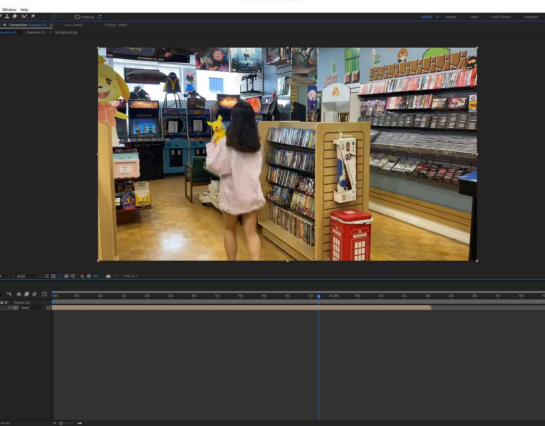This screenshot has height=426, width=545.
Task: Click the timeline zoom slider knob
Action: tap(61, 423)
